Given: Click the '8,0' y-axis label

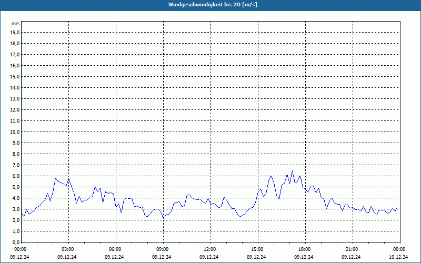Looking at the screenshot, I should coord(16,154).
